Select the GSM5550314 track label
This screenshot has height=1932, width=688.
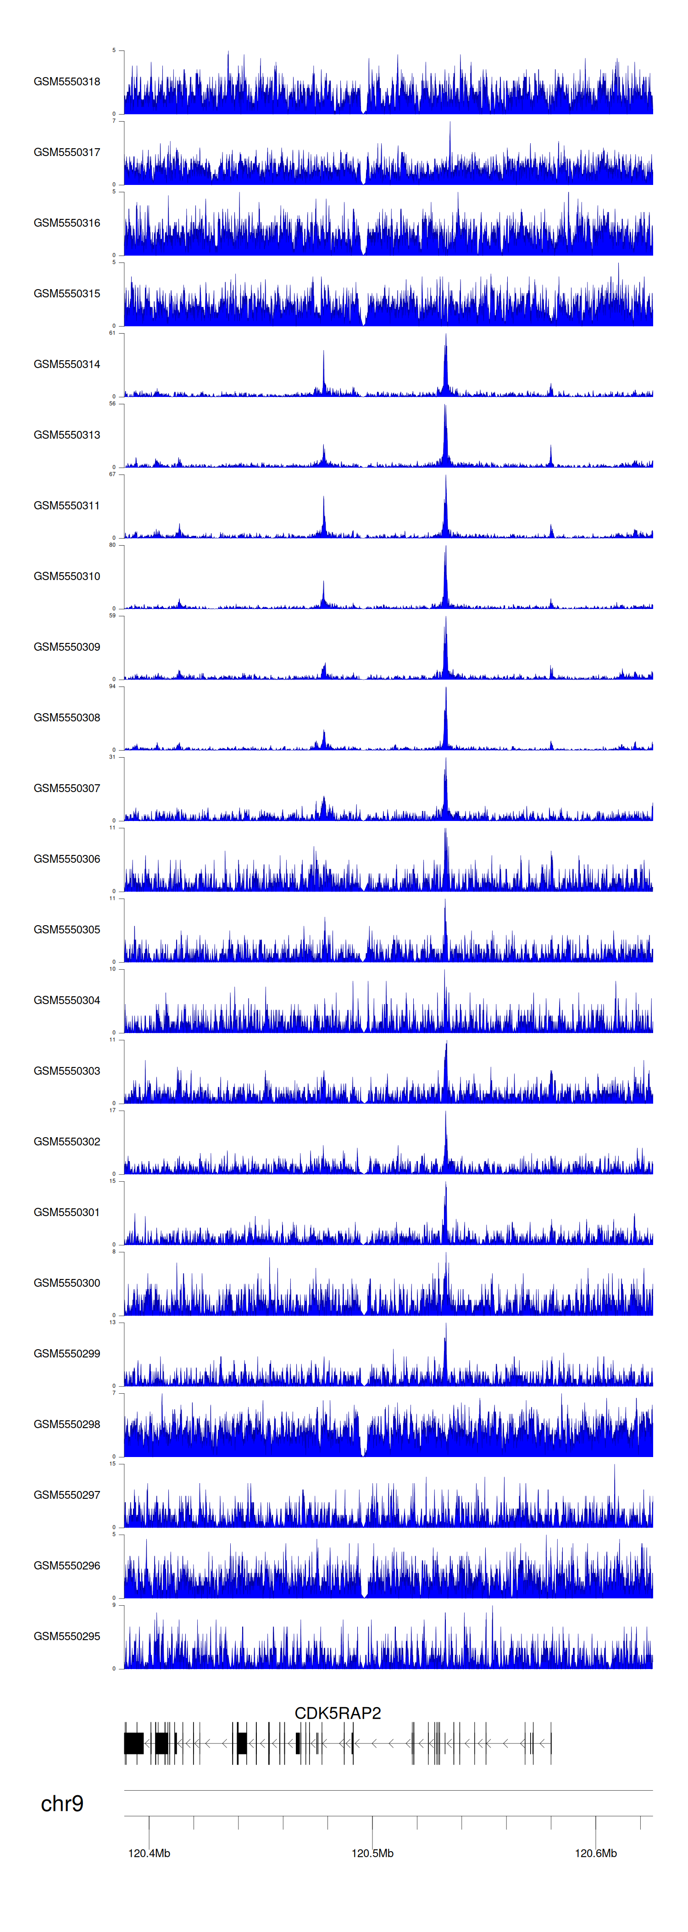coord(67,364)
